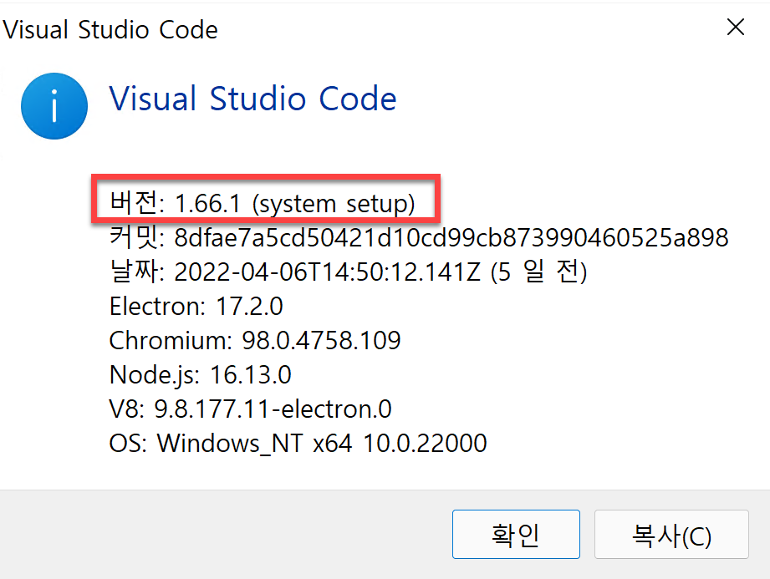770x579 pixels.
Task: Click the OS: Windows_NT x64 10.0.22000 line
Action: pyautogui.click(x=298, y=444)
